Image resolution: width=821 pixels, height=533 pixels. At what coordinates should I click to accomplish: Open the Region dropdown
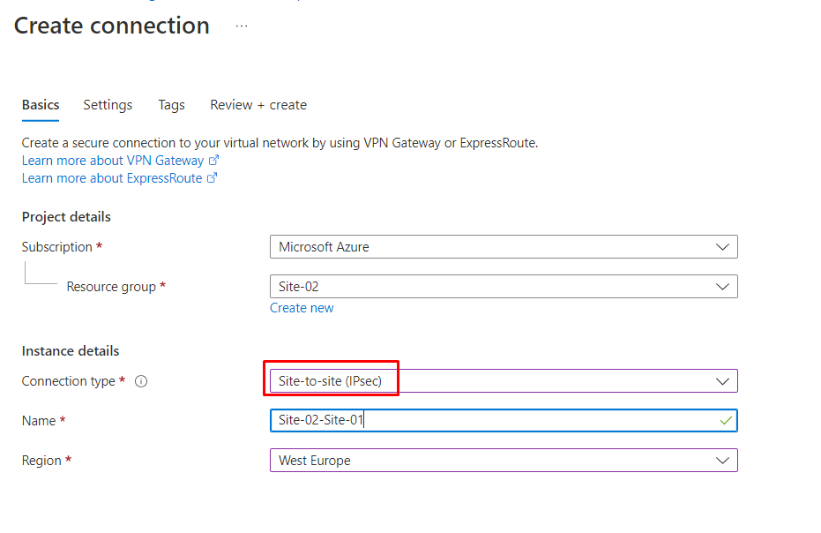point(723,460)
